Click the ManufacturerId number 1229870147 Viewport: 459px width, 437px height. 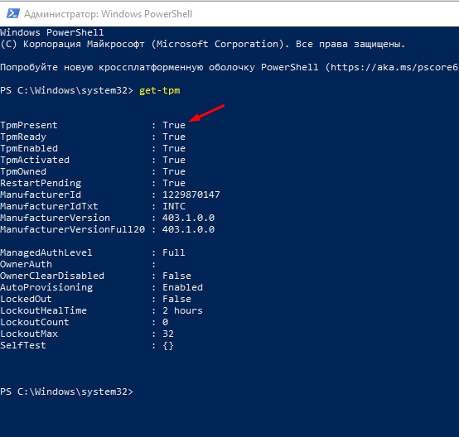(x=191, y=194)
